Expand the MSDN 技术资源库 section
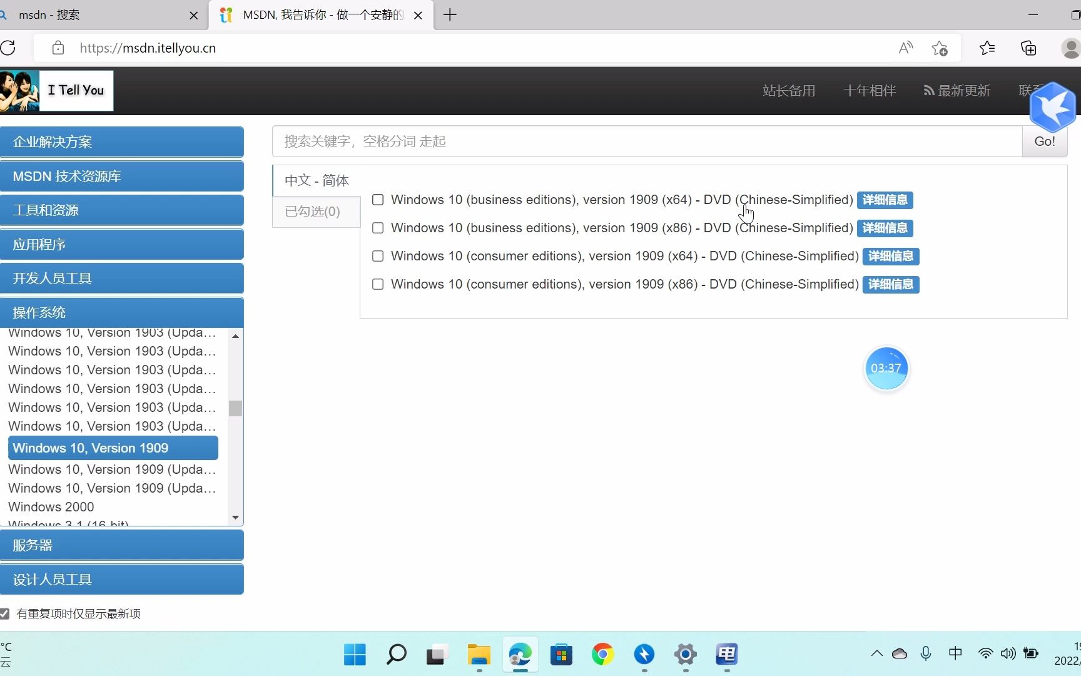 (x=122, y=177)
